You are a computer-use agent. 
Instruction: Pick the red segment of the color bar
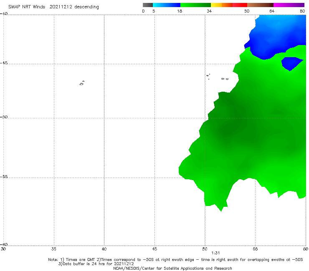tap(240, 5)
